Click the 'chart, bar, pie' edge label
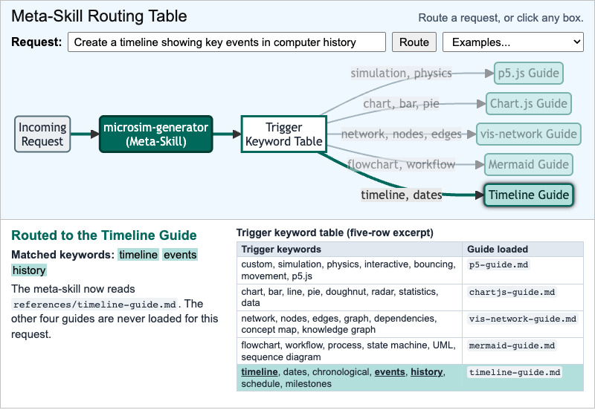Screen dimensions: 595x410 click(x=401, y=103)
